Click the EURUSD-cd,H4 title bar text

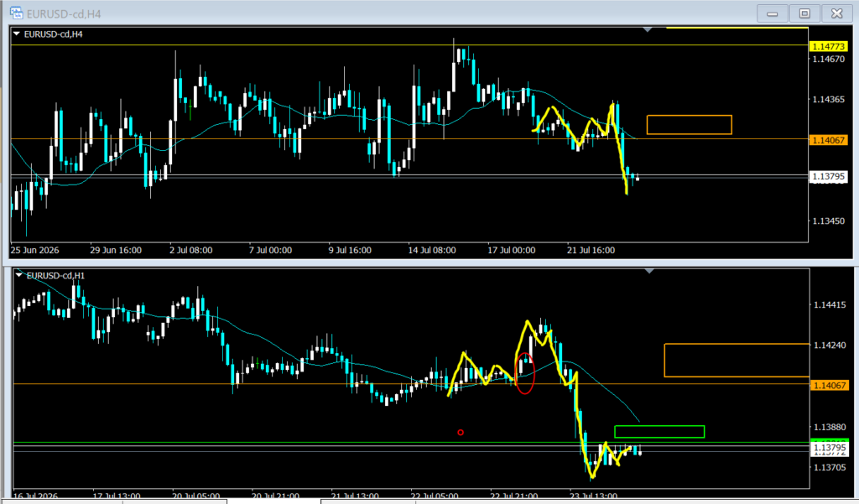tap(64, 13)
